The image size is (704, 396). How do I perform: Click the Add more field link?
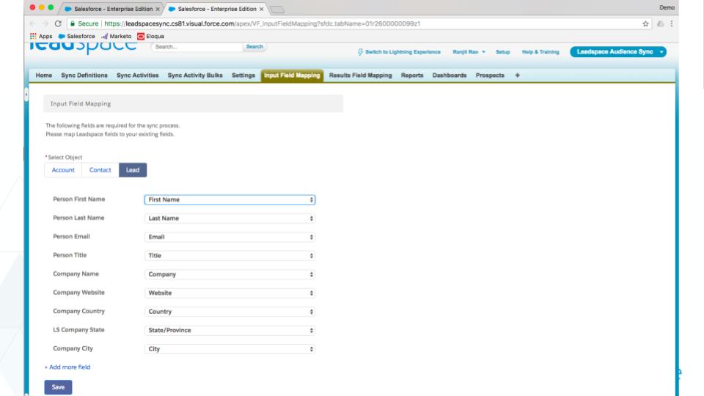point(67,367)
